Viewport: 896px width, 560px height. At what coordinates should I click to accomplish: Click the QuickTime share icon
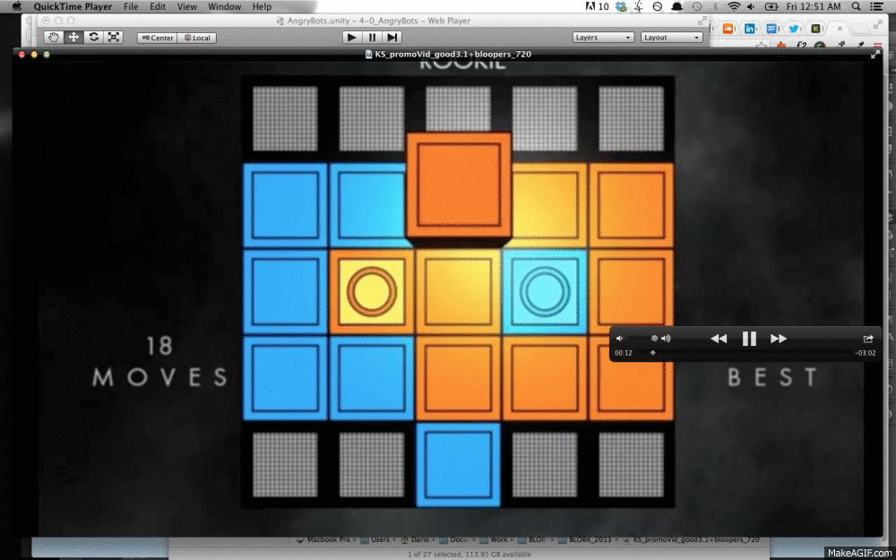pyautogui.click(x=867, y=339)
